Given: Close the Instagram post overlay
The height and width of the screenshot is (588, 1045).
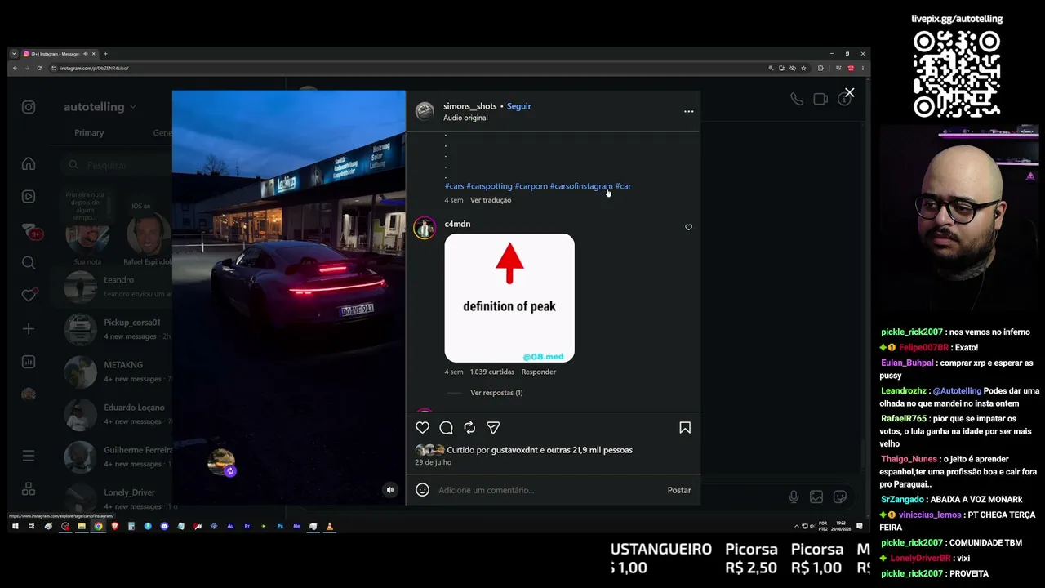Looking at the screenshot, I should [x=849, y=93].
